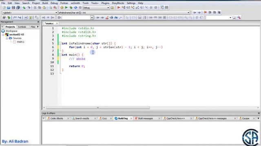Save the current file via the toolbar

point(13,8)
